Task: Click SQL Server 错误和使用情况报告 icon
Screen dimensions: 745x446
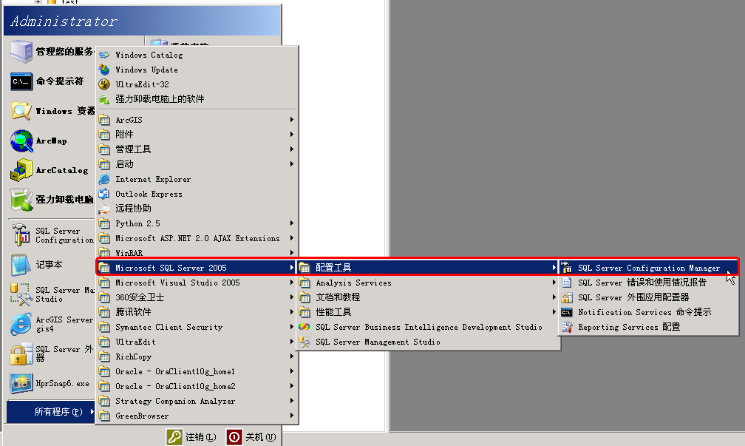Action: click(x=566, y=283)
